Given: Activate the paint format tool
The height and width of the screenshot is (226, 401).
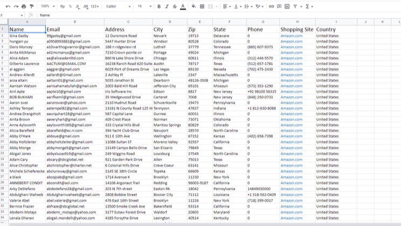Looking at the screenshot, I should click(32, 6).
